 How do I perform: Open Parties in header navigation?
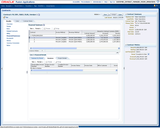[9, 26]
